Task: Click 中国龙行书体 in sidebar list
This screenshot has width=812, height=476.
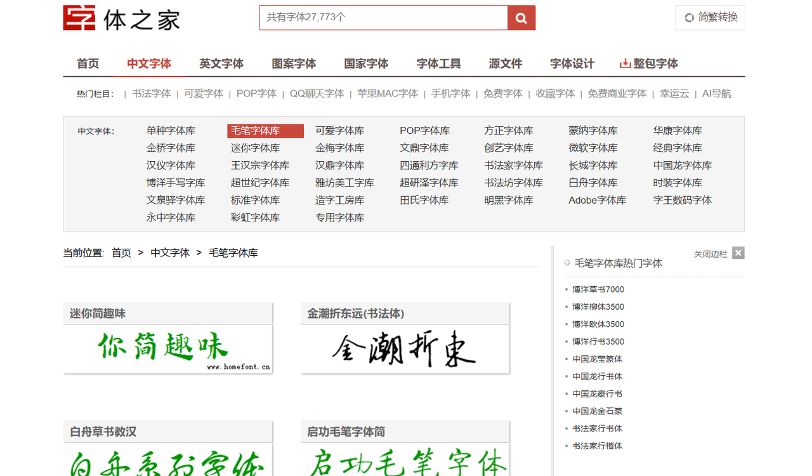Action: 597,376
